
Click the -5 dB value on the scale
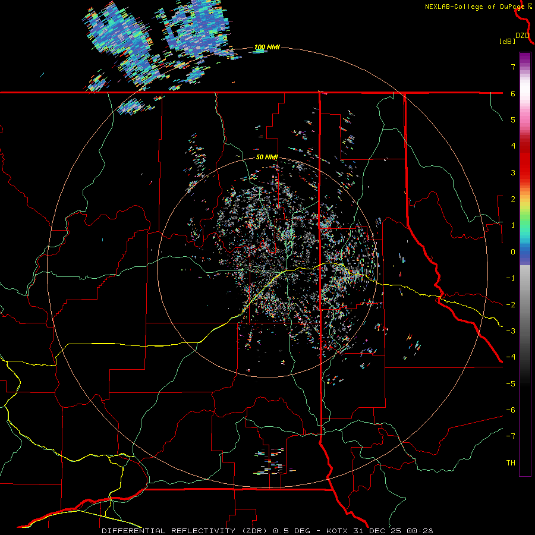point(511,384)
